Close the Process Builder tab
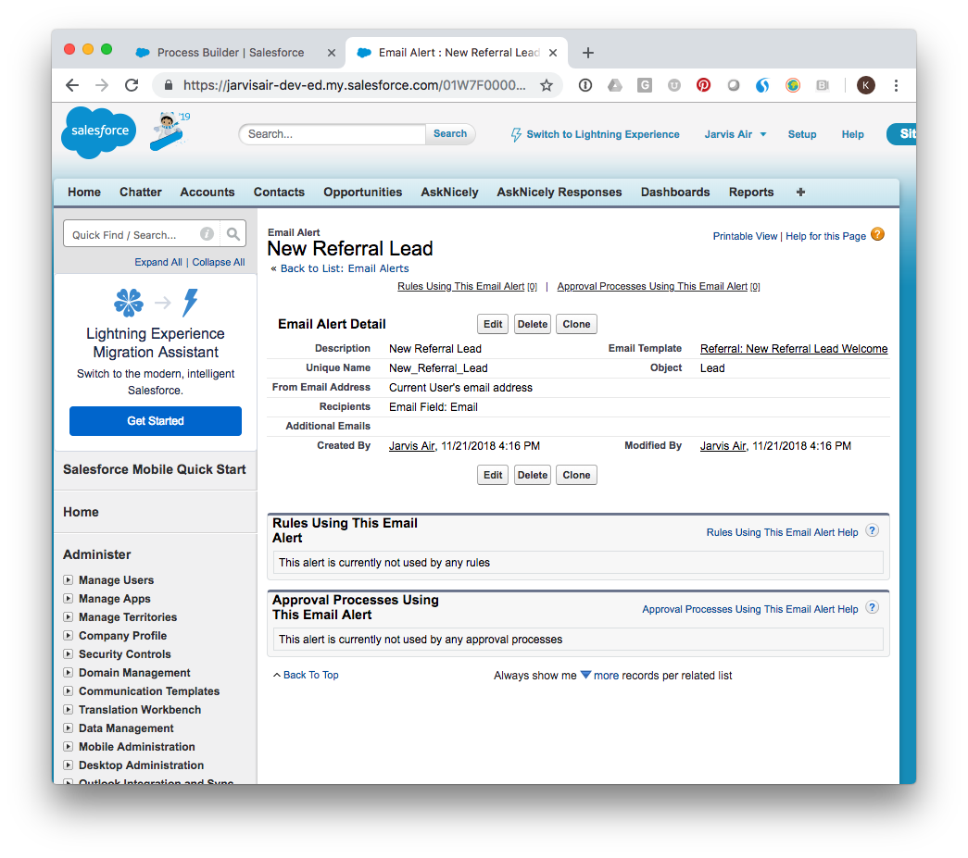Viewport: 968px width, 858px height. click(x=332, y=53)
